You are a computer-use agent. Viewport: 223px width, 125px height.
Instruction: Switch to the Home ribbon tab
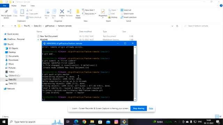(x=14, y=6)
